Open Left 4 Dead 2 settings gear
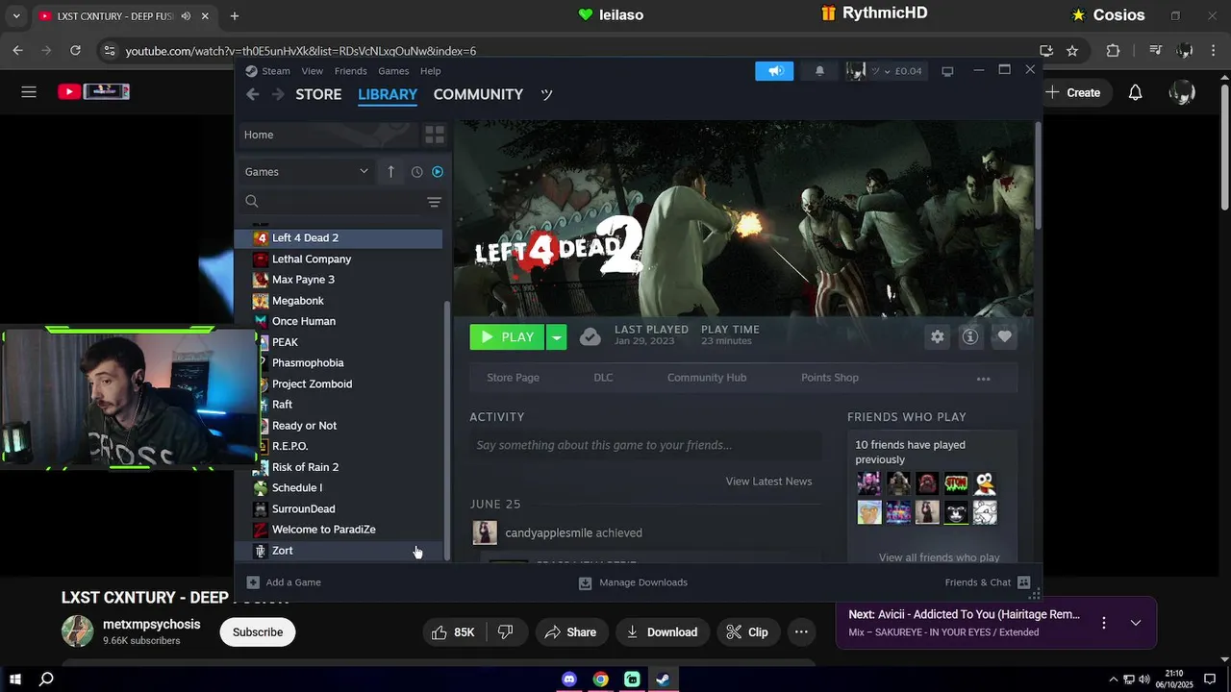1231x692 pixels. pyautogui.click(x=937, y=336)
